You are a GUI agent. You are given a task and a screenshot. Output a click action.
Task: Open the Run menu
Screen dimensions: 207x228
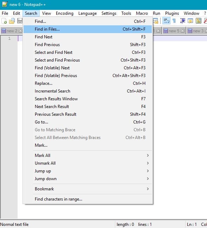click(156, 13)
